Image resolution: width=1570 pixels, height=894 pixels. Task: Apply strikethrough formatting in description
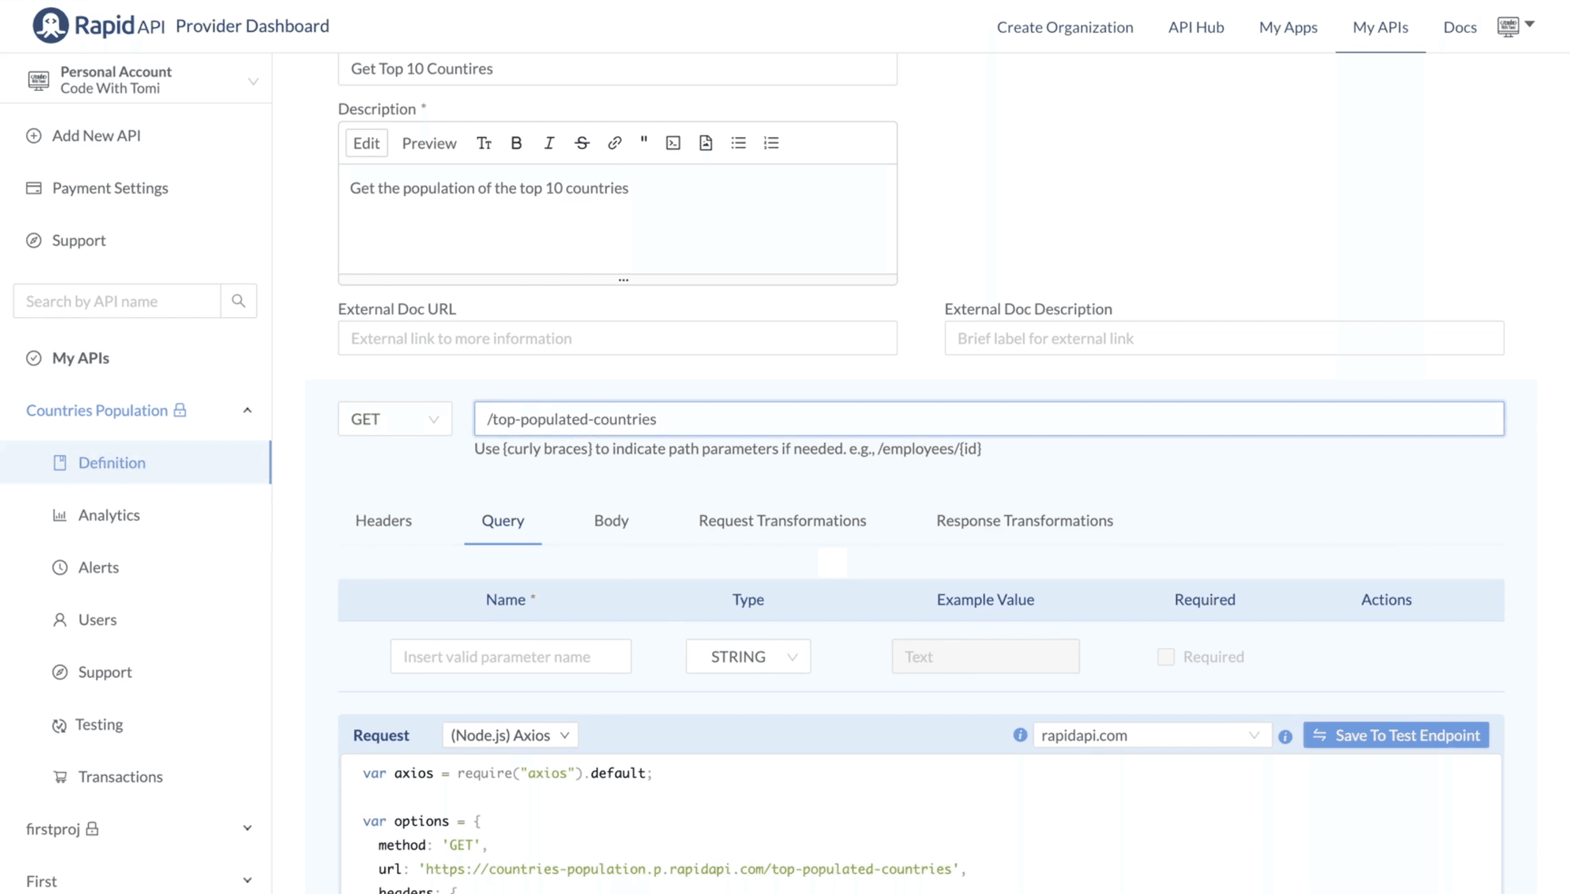[x=582, y=143]
